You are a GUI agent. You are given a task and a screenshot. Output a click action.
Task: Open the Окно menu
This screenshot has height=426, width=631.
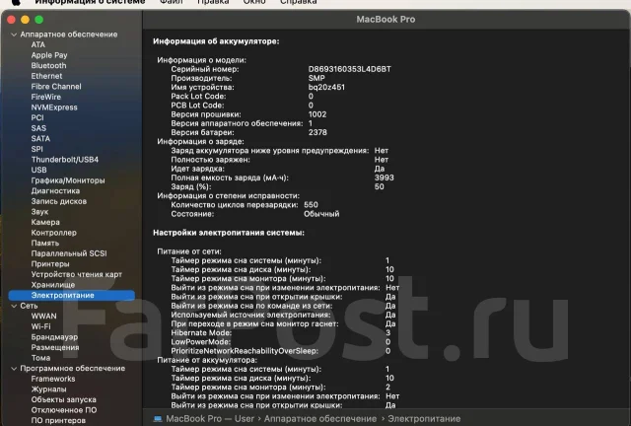pyautogui.click(x=254, y=2)
